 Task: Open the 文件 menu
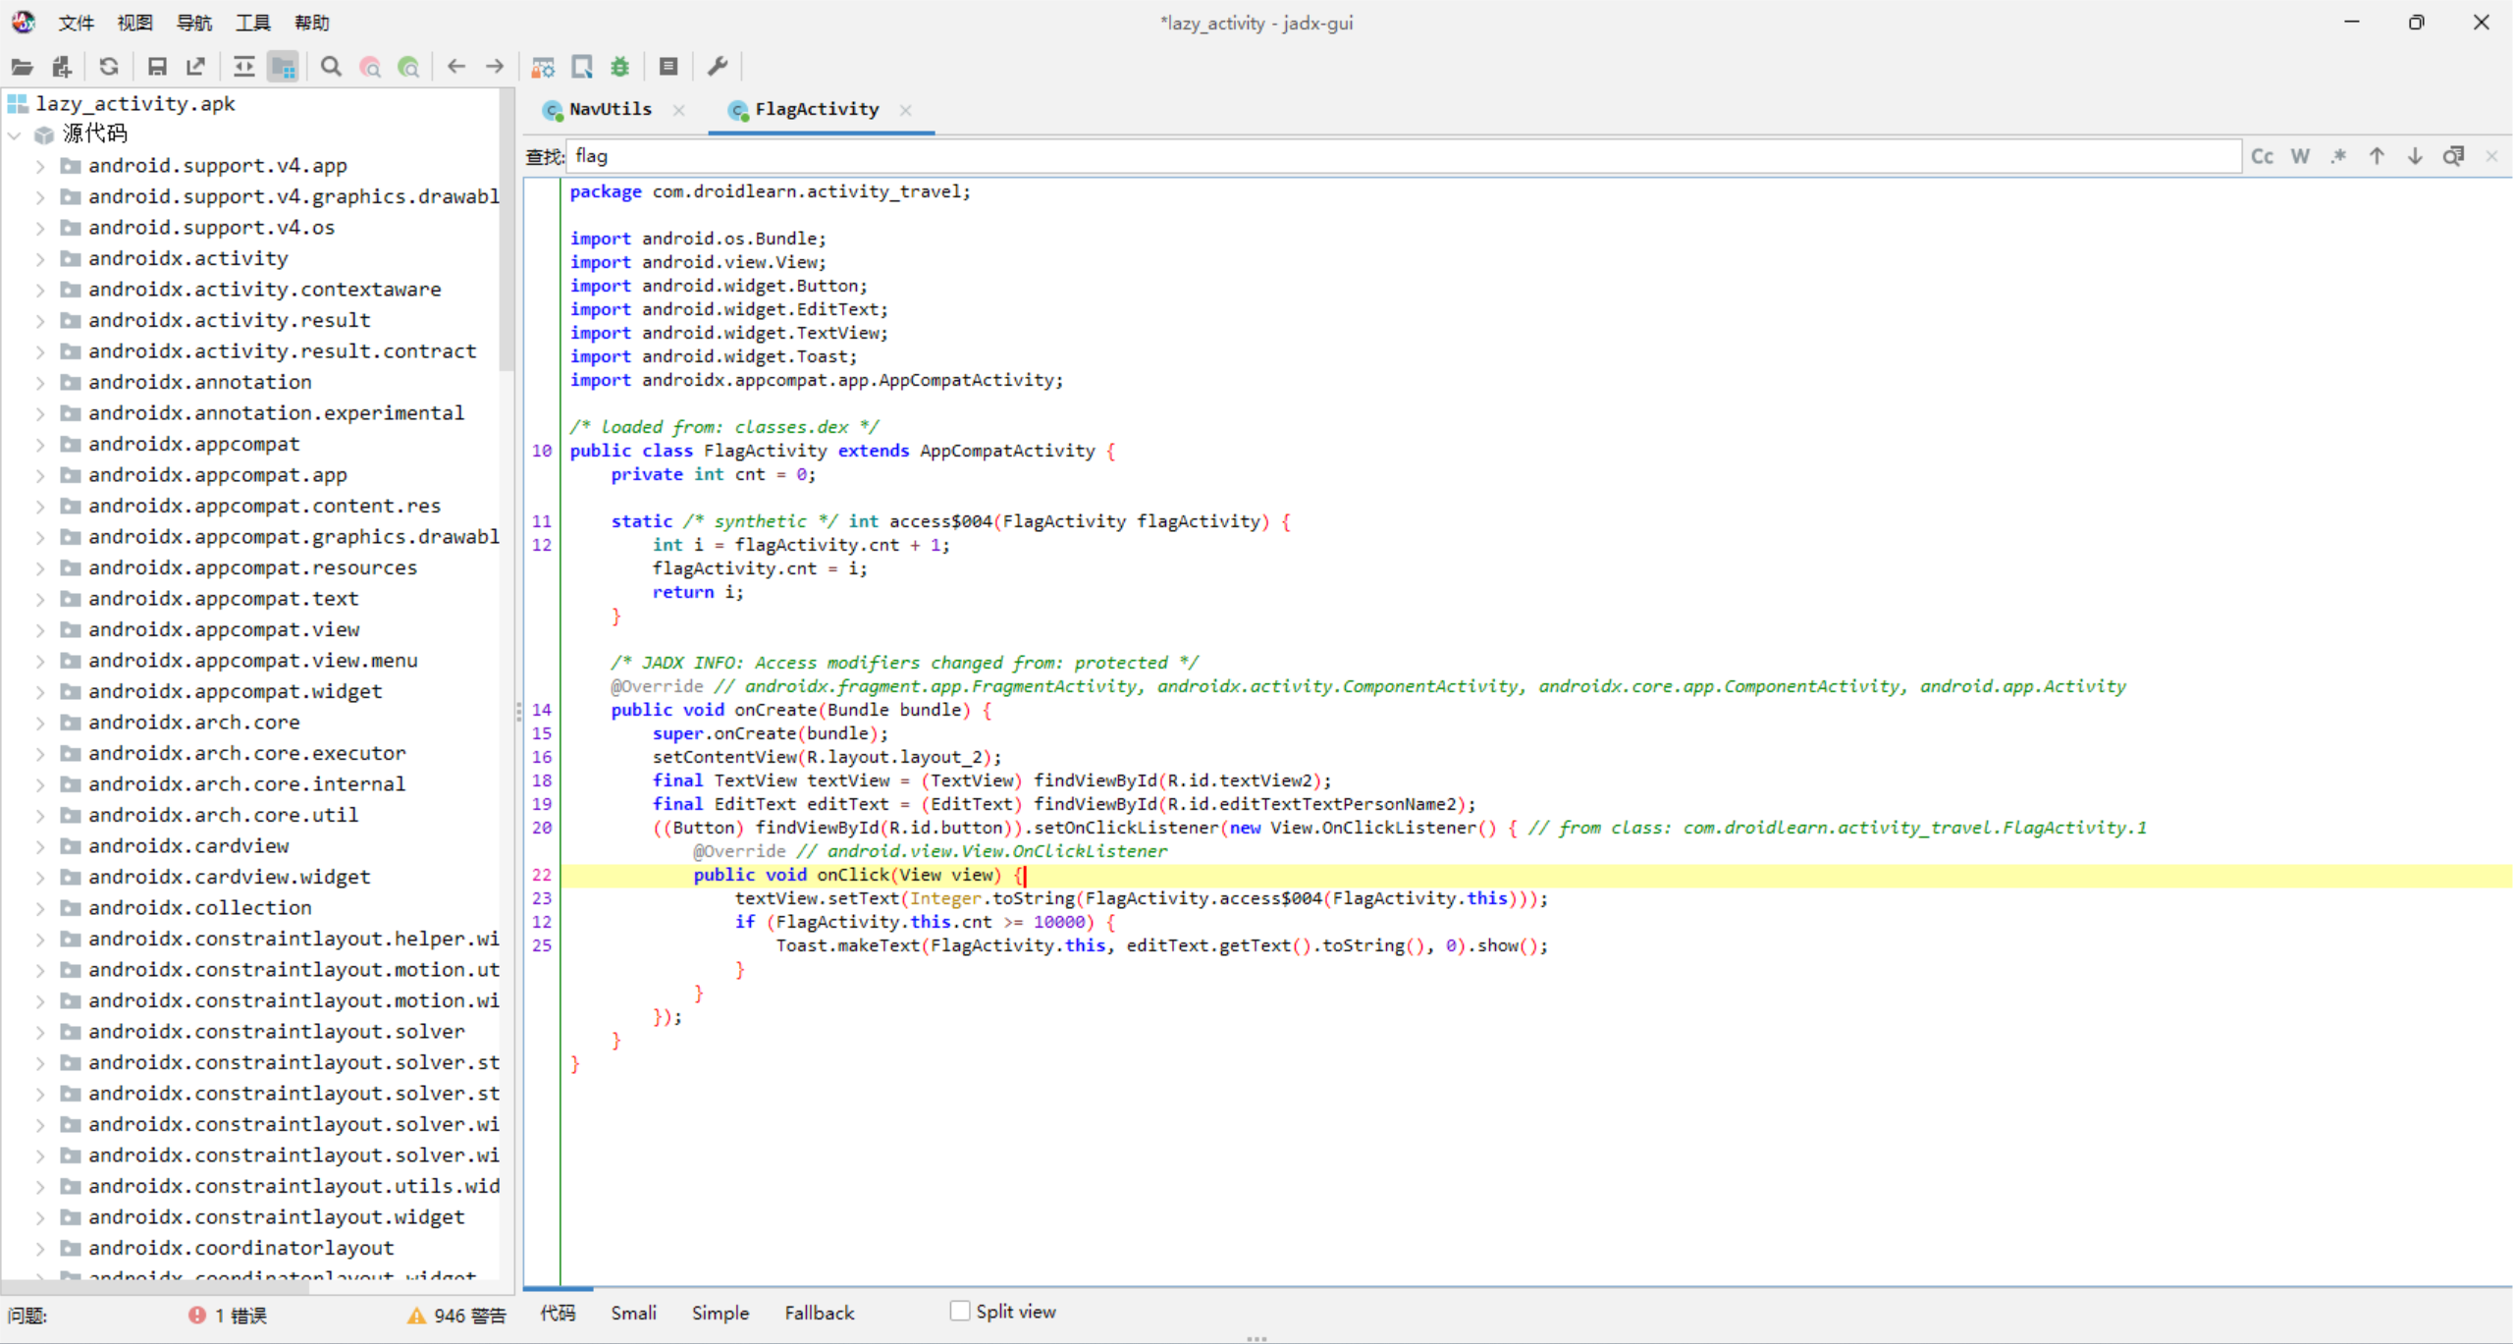(76, 23)
